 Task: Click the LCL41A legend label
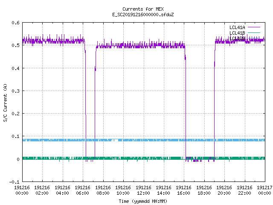(x=237, y=27)
